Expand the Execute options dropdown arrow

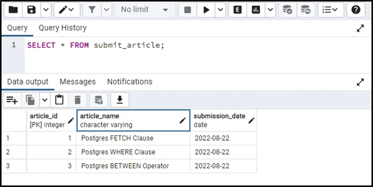pos(220,10)
